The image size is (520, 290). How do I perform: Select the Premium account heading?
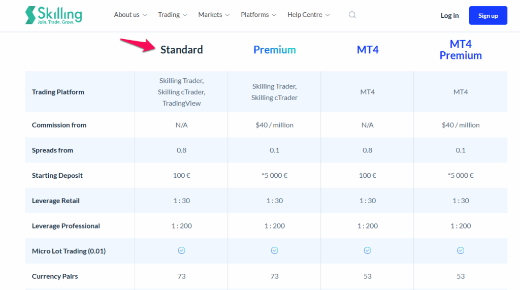[274, 50]
